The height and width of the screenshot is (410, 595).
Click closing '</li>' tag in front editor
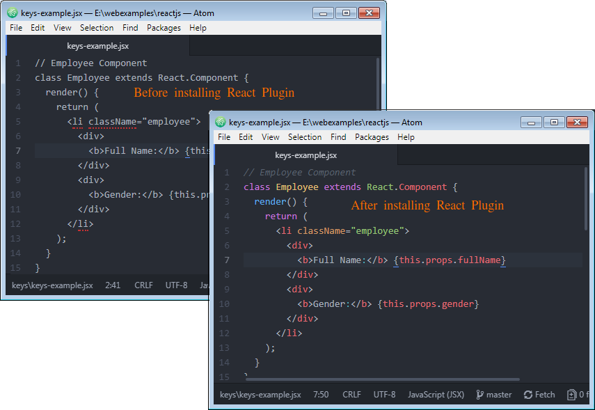click(289, 333)
